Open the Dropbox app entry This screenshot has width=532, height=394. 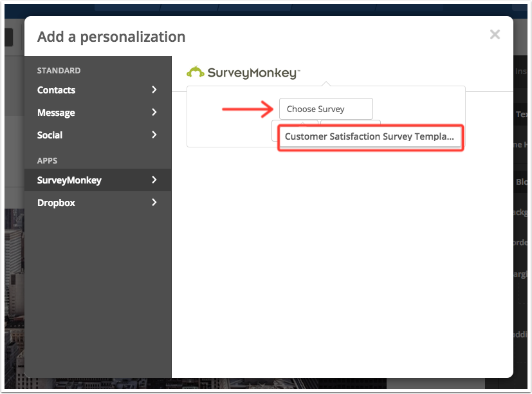pyautogui.click(x=98, y=202)
